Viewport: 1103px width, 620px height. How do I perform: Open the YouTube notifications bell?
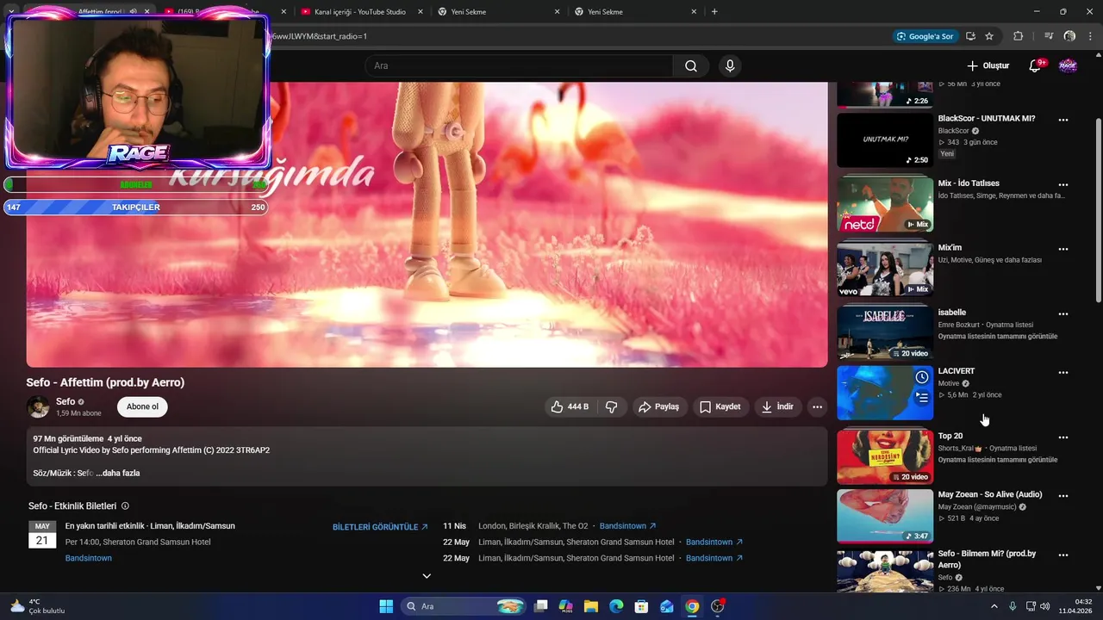coord(1035,66)
